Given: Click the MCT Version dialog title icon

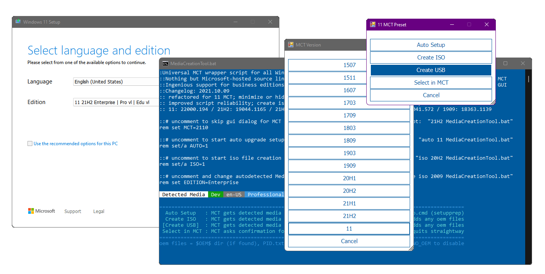Looking at the screenshot, I should [x=291, y=45].
